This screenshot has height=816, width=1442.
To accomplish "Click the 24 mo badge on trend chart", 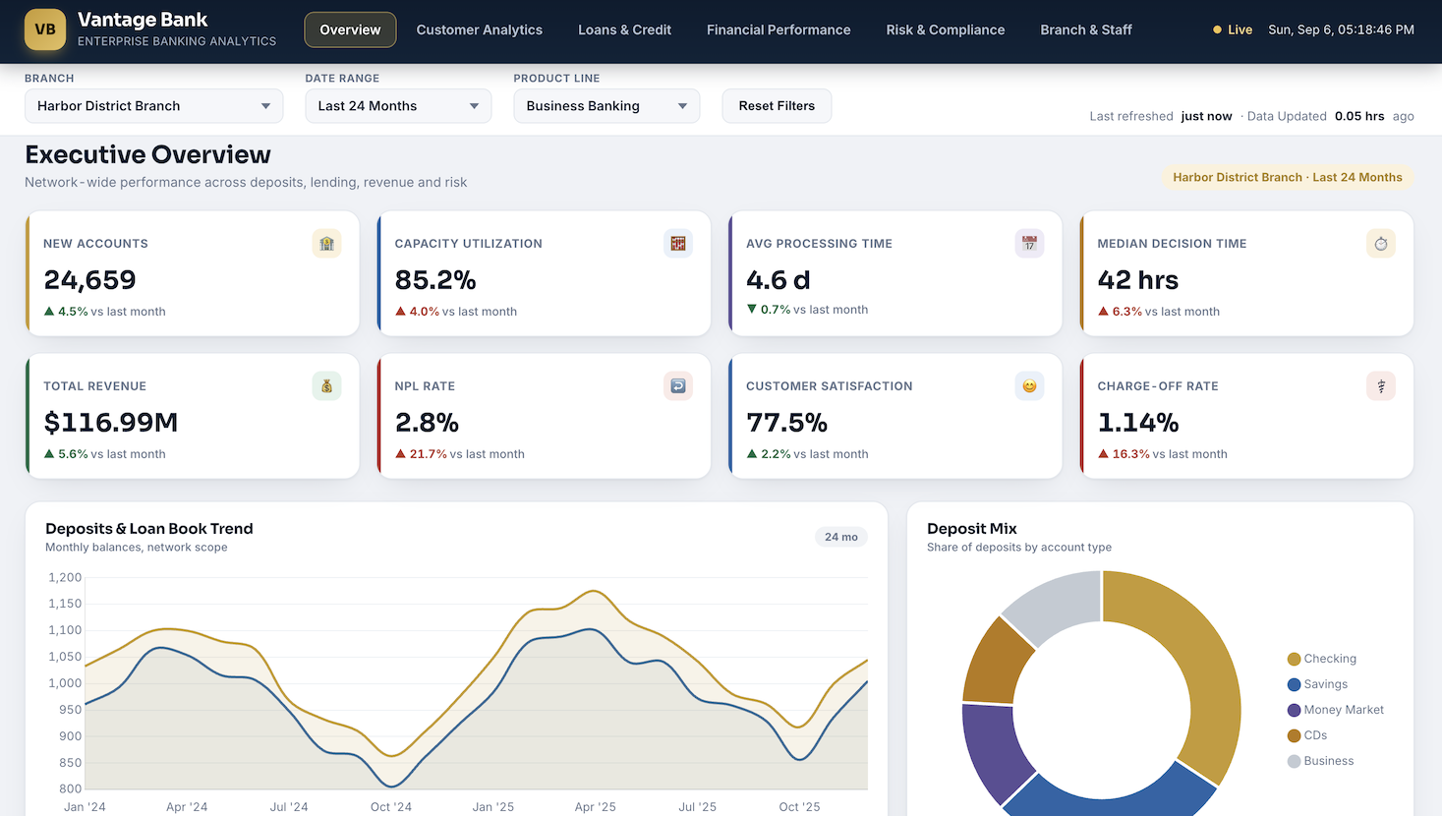I will (x=841, y=537).
